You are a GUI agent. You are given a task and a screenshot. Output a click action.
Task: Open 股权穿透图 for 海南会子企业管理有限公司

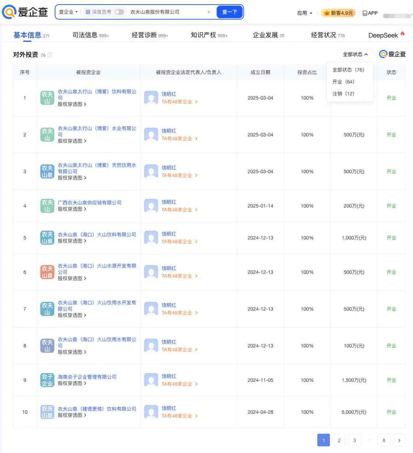[72, 383]
